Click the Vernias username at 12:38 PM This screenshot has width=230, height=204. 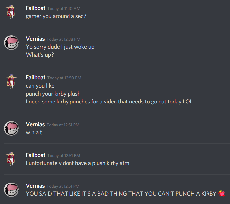pos(35,39)
